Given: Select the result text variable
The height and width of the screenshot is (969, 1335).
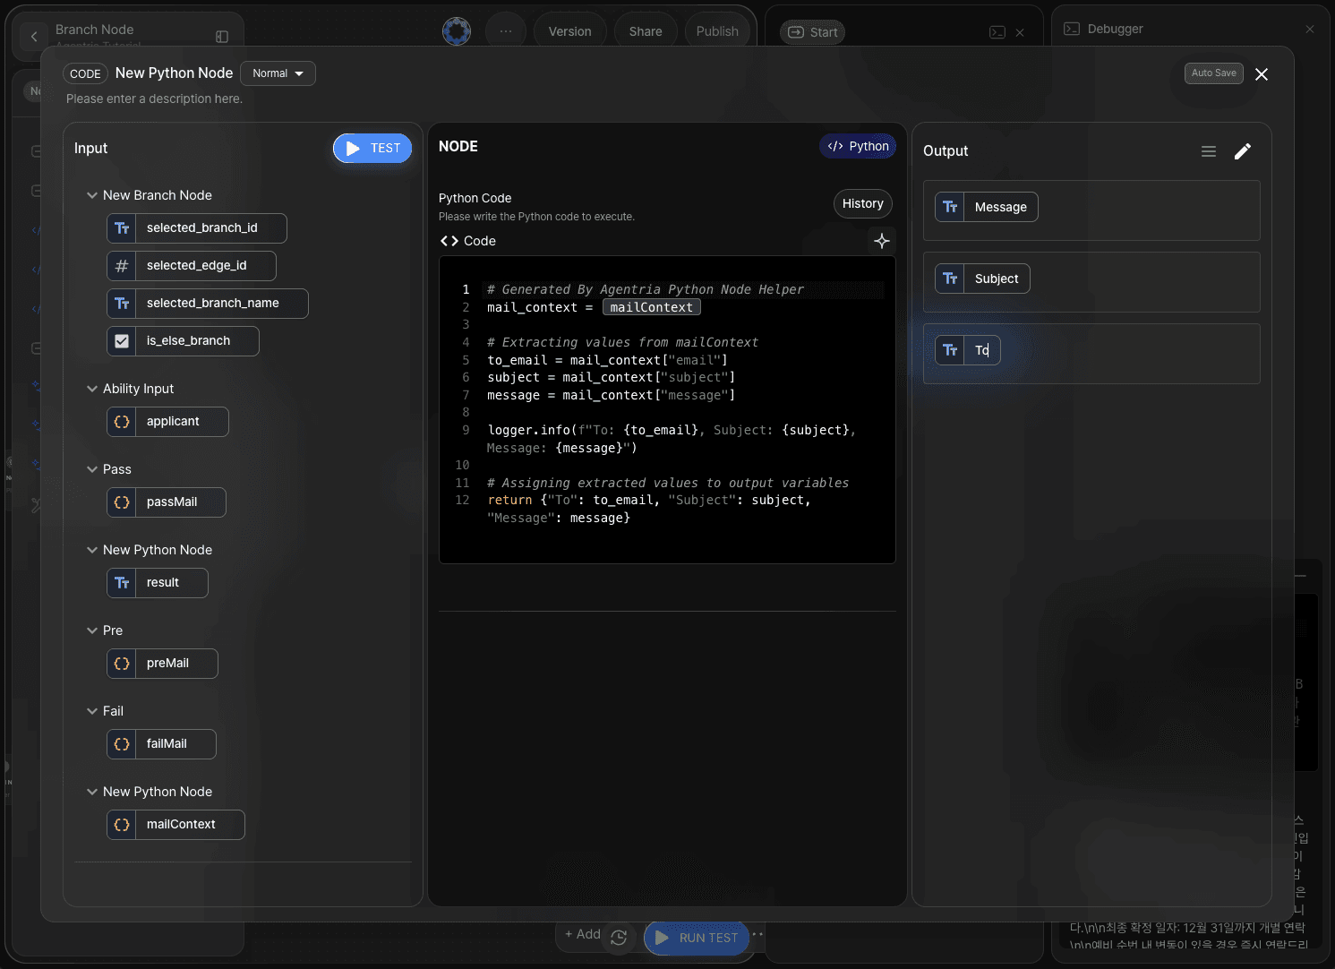Looking at the screenshot, I should (158, 583).
